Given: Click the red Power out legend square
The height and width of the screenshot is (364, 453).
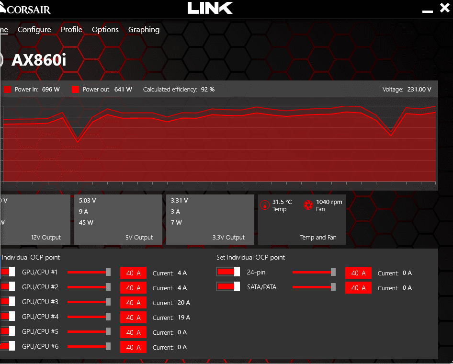Looking at the screenshot, I should tap(75, 89).
